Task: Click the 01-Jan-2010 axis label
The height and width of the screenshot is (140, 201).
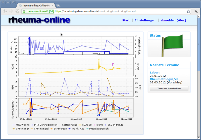Action: coord(76,119)
